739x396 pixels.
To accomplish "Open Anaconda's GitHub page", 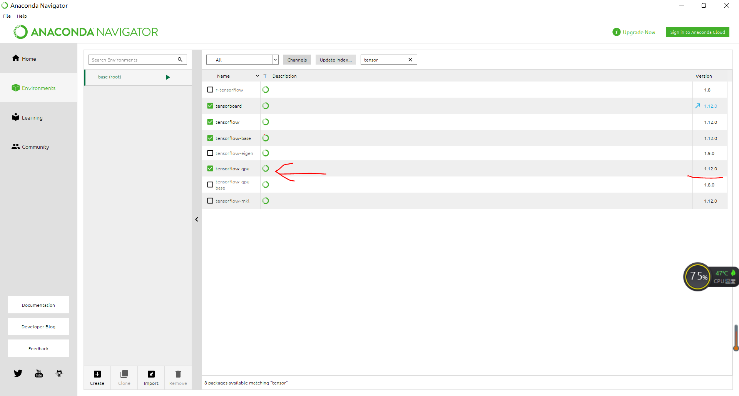I will (59, 373).
